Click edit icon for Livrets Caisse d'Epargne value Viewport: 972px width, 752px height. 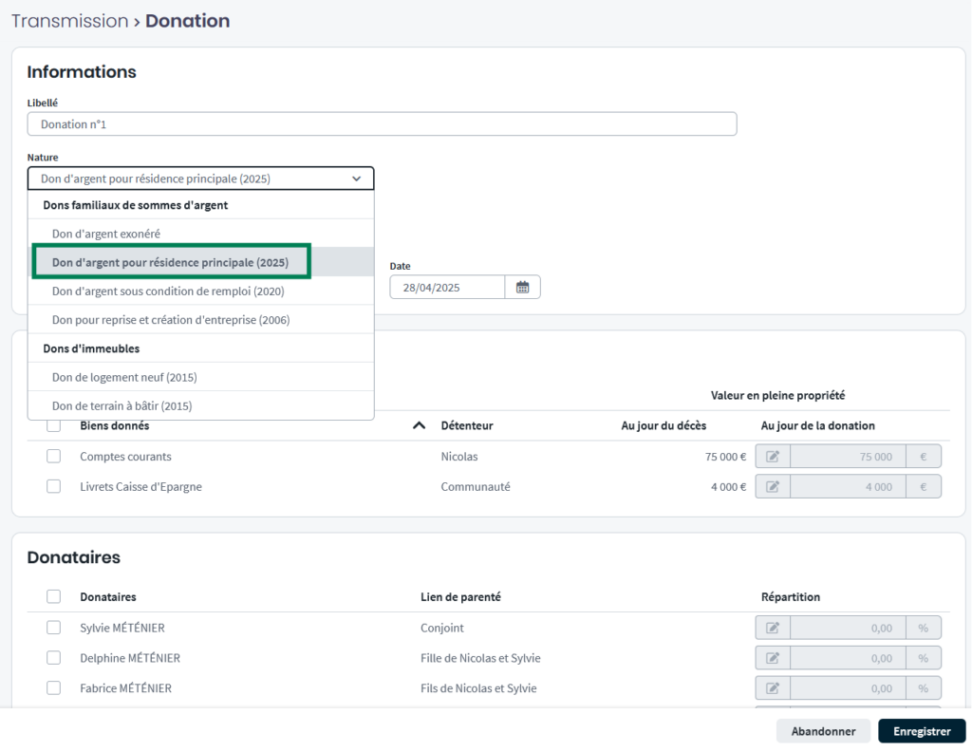coord(773,487)
